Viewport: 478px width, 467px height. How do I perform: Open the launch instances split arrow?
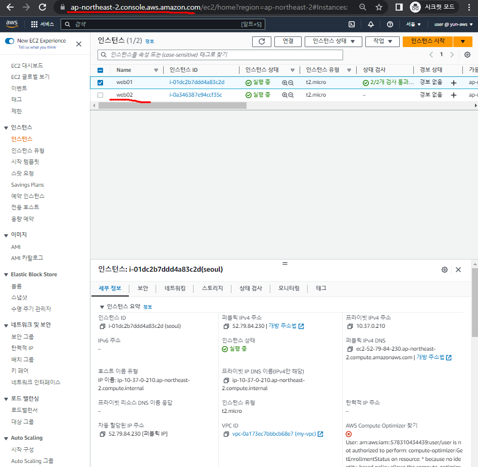[x=462, y=41]
